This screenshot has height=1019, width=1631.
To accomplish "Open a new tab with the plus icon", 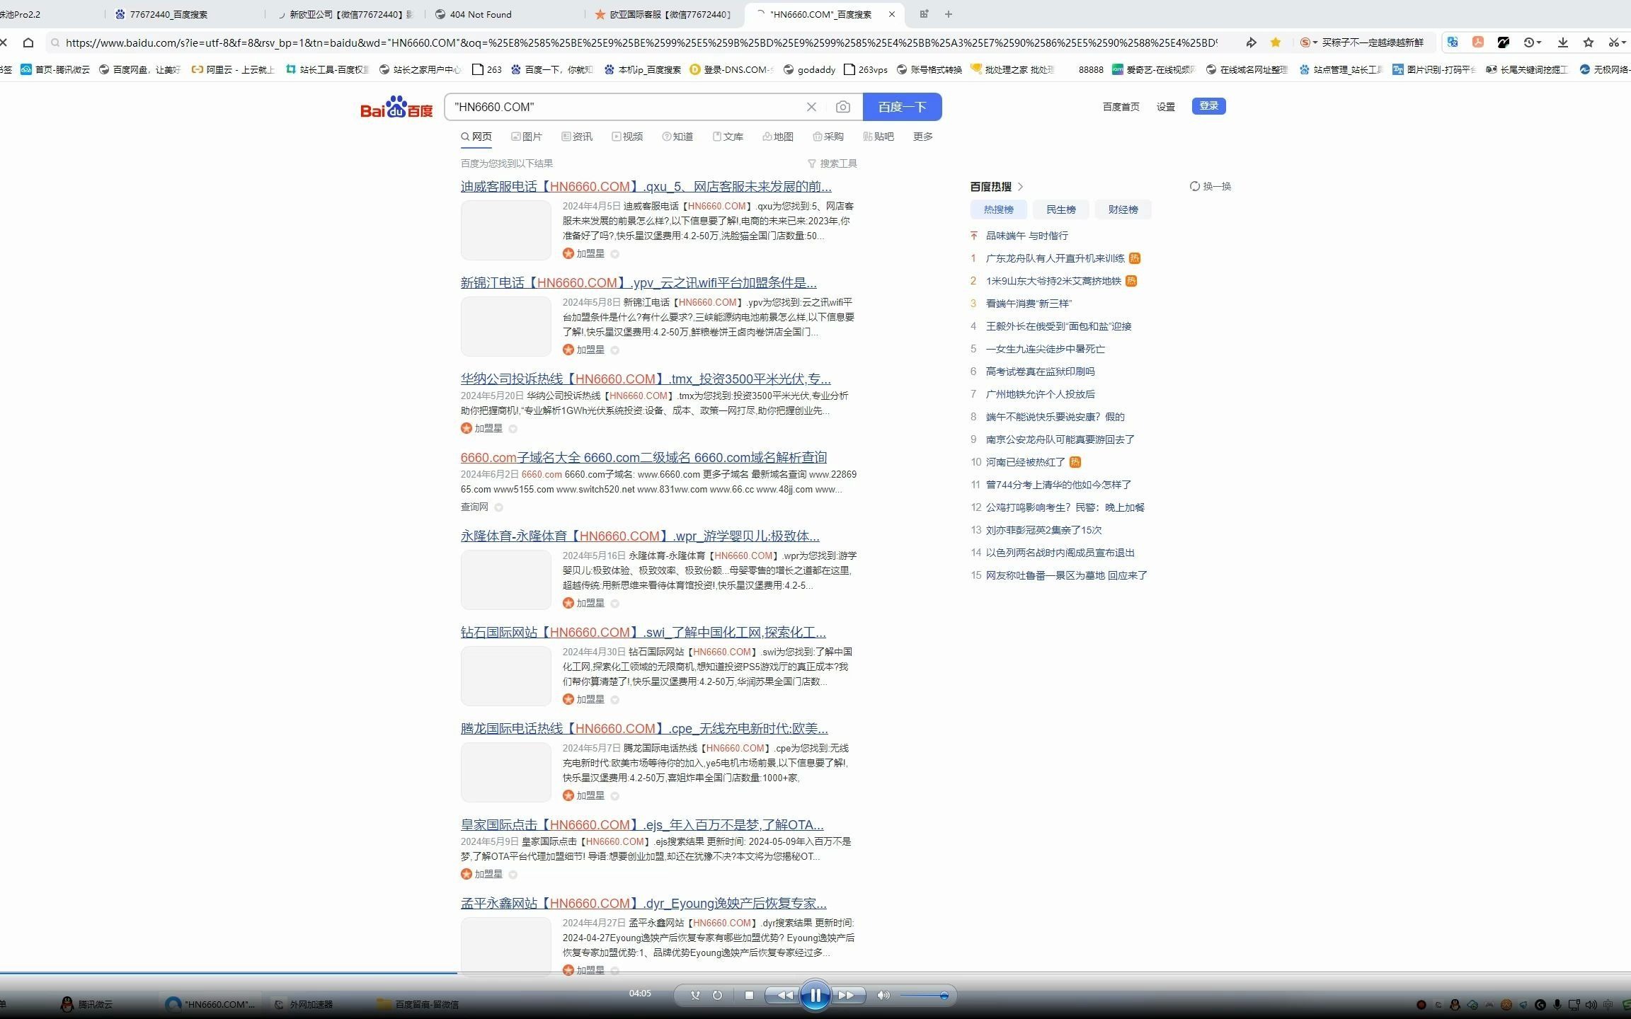I will (949, 14).
